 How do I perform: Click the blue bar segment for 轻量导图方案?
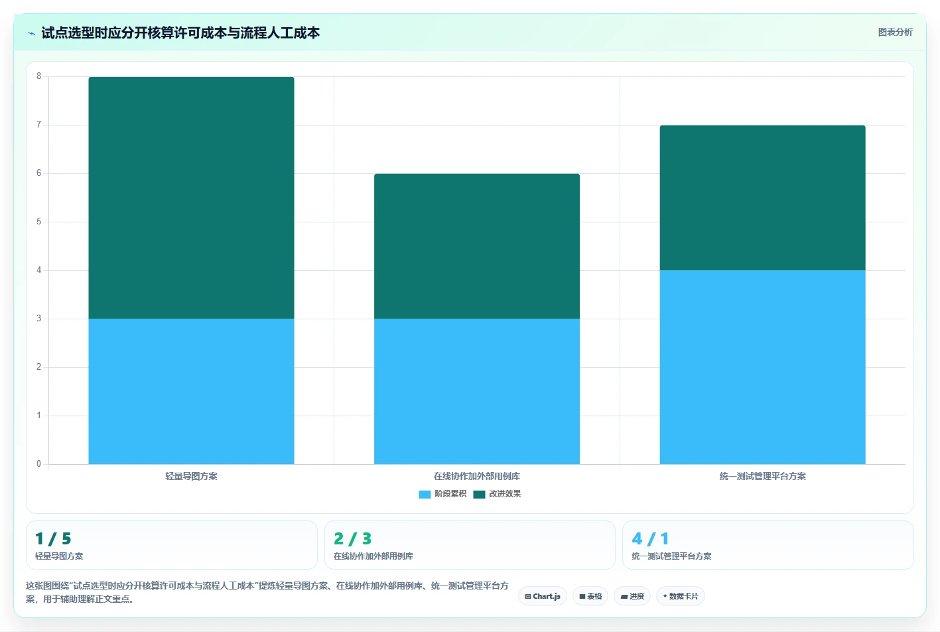point(191,391)
